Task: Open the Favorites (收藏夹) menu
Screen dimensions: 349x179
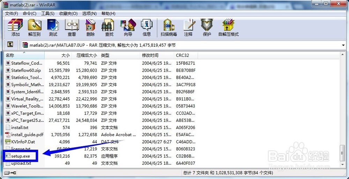Action: click(68, 14)
